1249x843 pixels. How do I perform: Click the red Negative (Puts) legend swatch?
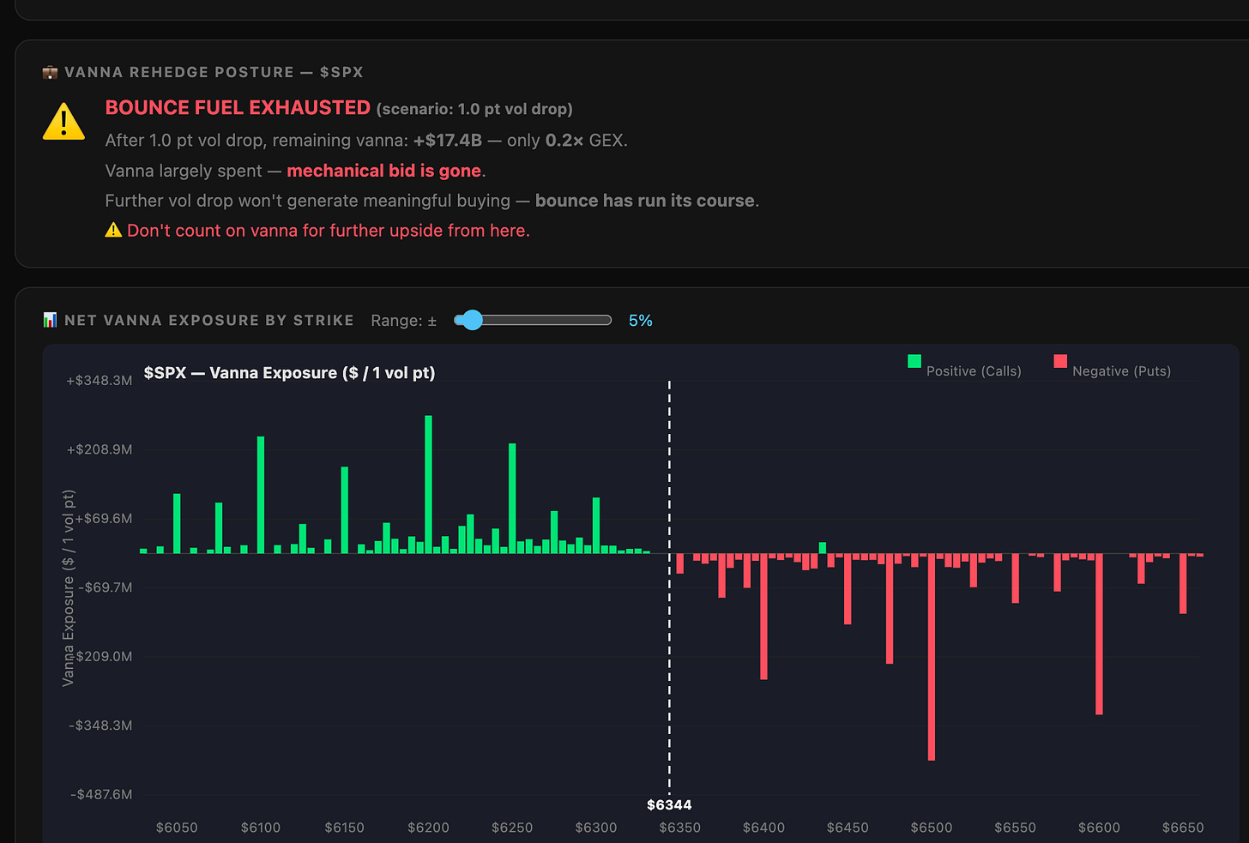point(1060,361)
